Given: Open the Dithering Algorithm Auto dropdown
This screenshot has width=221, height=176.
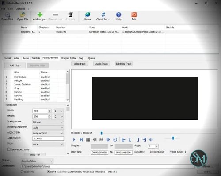Looking at the screenshot, I should 48,127.
